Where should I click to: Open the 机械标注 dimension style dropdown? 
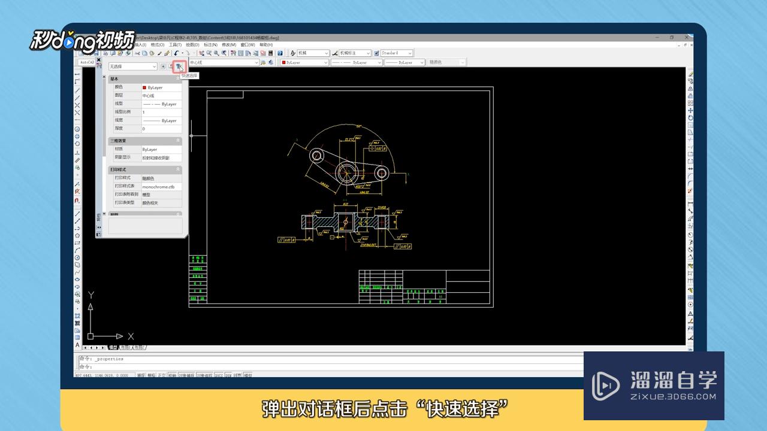pyautogui.click(x=355, y=53)
